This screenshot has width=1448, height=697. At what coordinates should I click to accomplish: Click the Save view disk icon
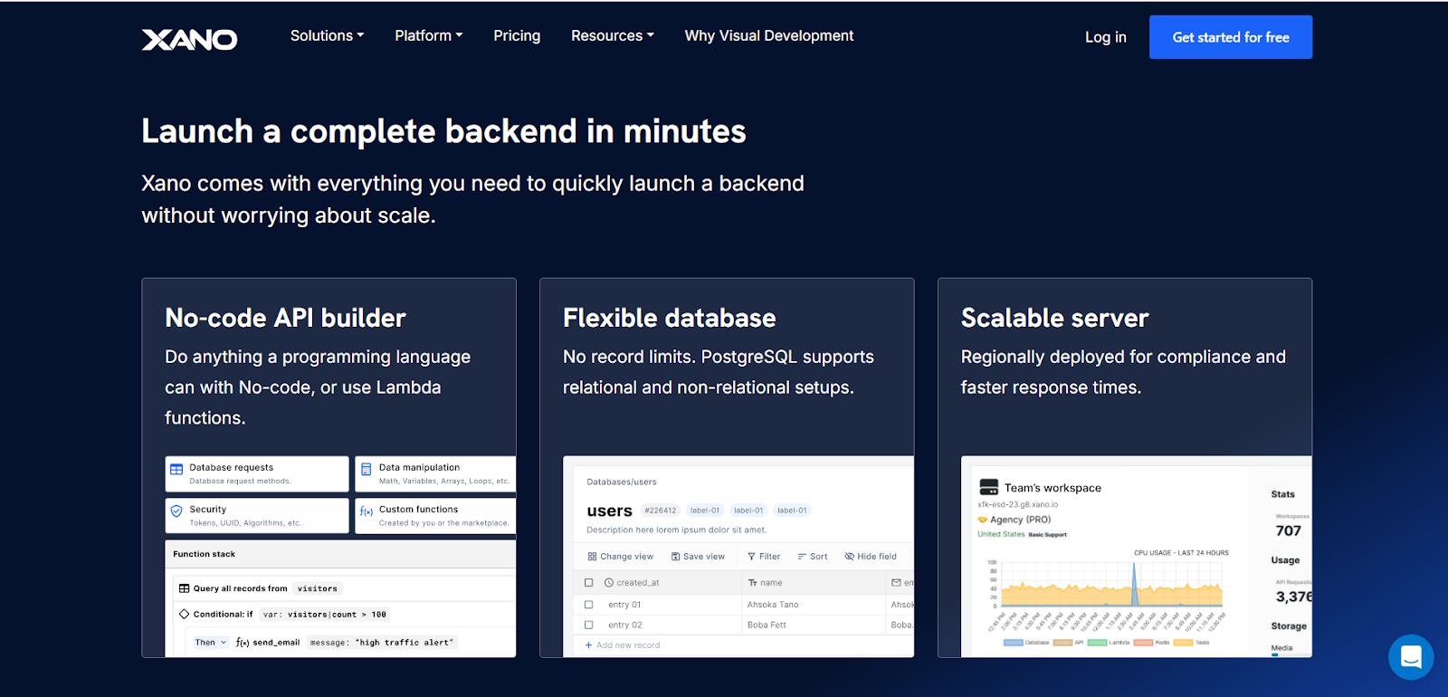[675, 557]
